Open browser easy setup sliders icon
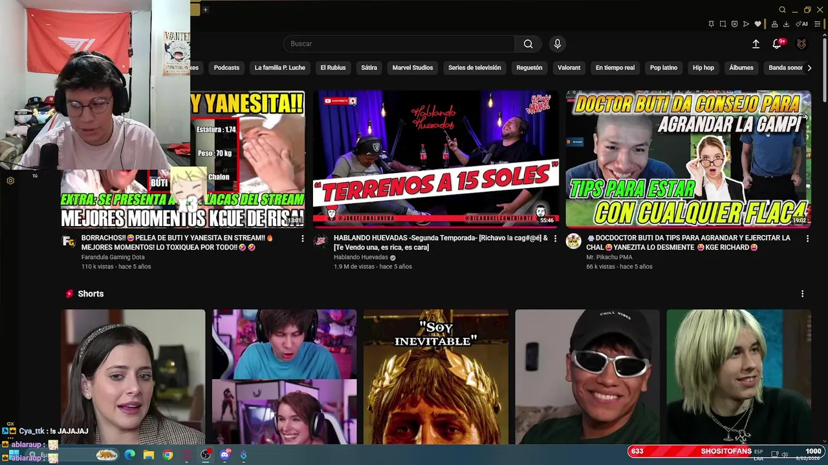The image size is (828, 465). (x=818, y=24)
